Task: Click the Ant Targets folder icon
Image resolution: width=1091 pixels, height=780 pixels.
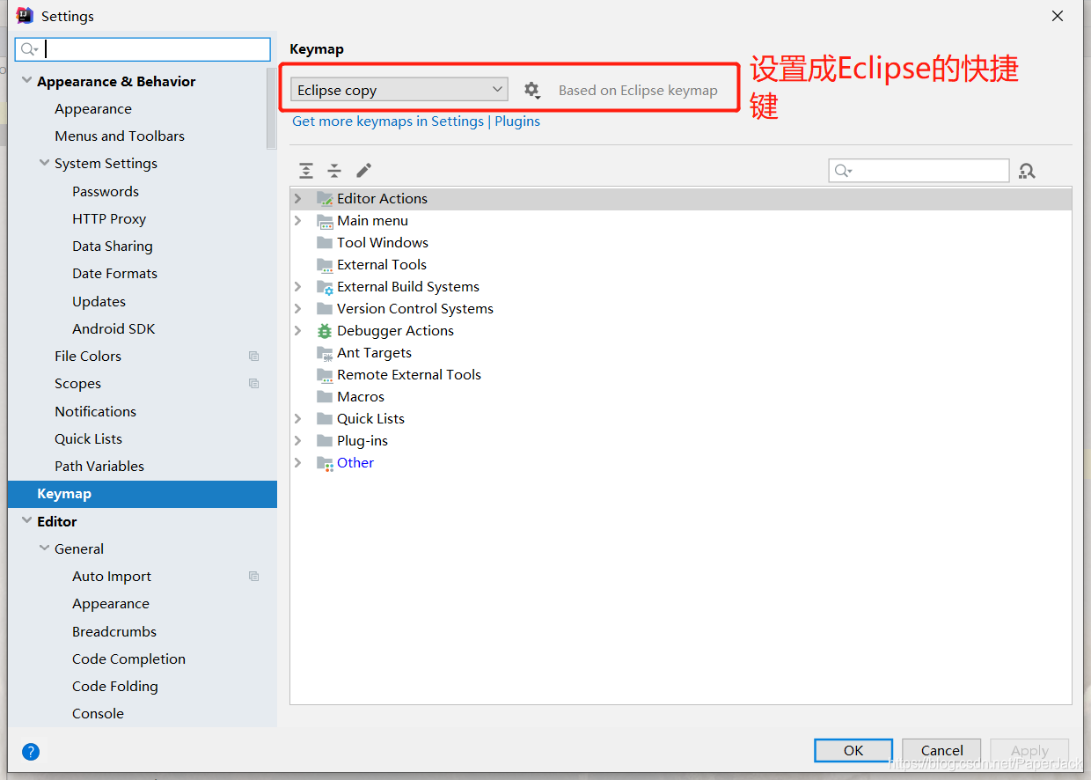Action: coord(325,353)
